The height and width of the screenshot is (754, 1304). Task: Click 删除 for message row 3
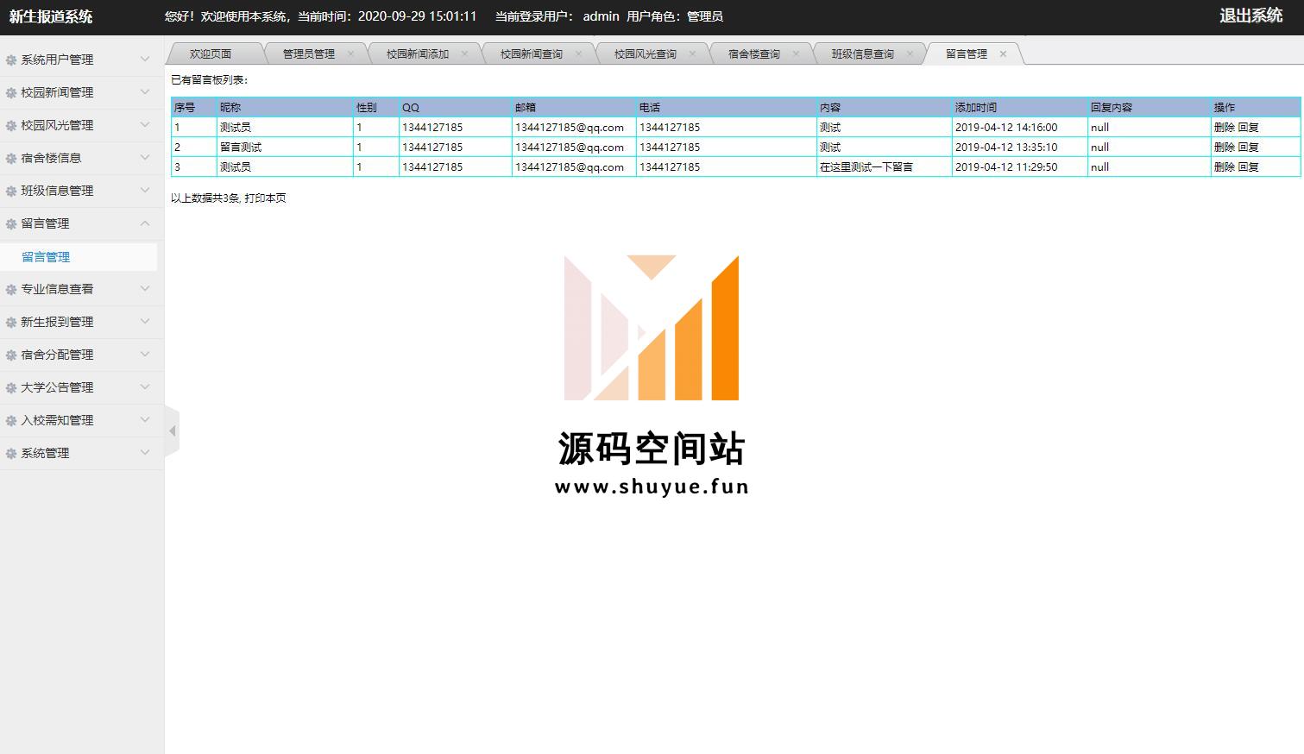coord(1224,167)
